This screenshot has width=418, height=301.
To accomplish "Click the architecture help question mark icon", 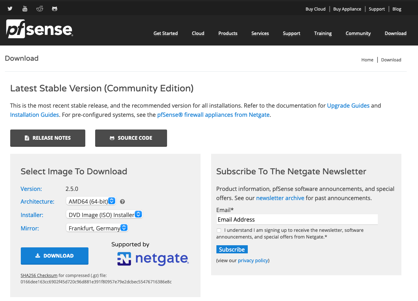I will [x=122, y=202].
